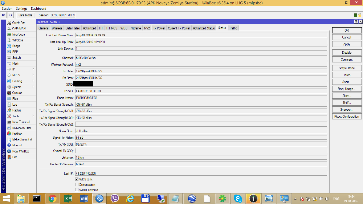Click the Disable button
This screenshot has height=204, width=363.
(347, 53)
